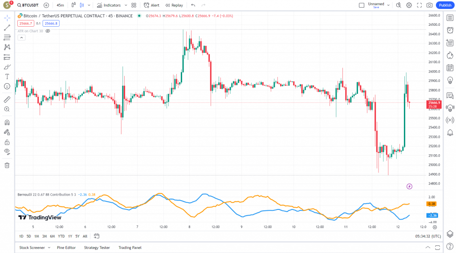Viewport: 456px width, 253px height.
Task: Select the 1M date range
Action: pyautogui.click(x=37, y=236)
